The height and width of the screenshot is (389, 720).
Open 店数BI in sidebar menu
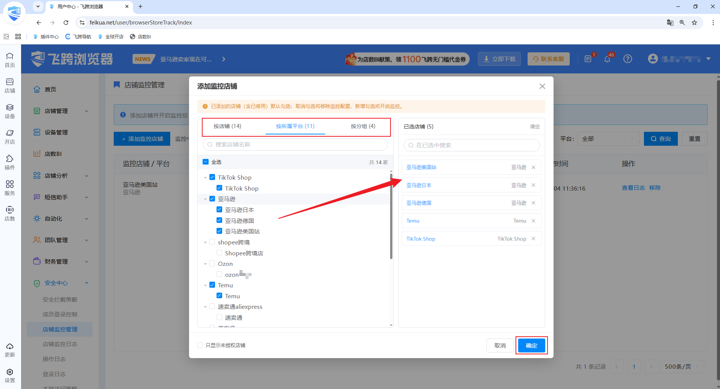53,154
